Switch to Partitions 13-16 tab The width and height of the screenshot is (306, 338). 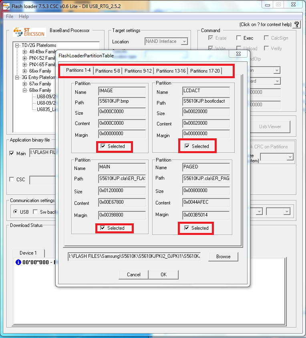click(x=171, y=71)
